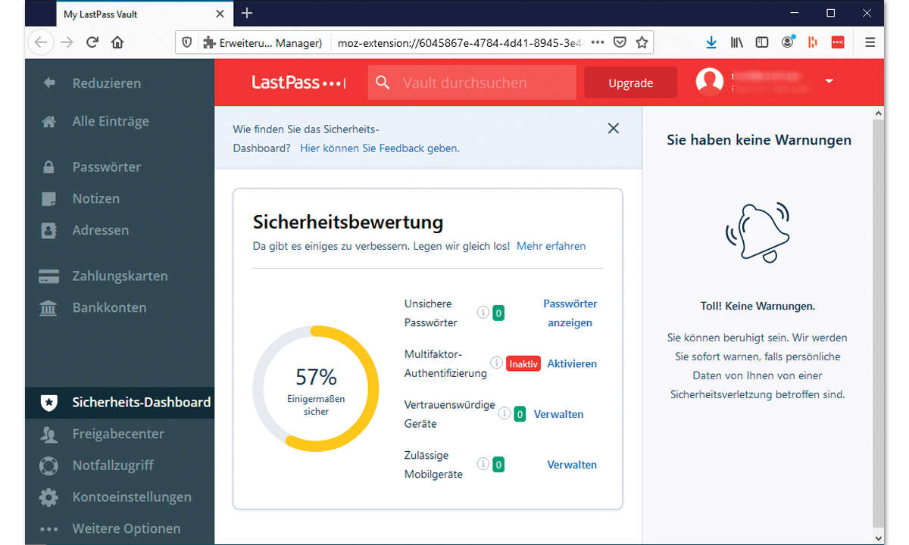Click the LastPass extension toolbar icon
909x545 pixels.
tap(838, 42)
